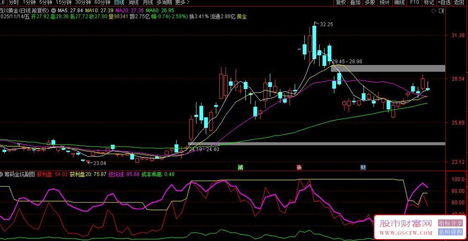
Task: Switch to 周线 weekly chart tab
Action: 133,3
